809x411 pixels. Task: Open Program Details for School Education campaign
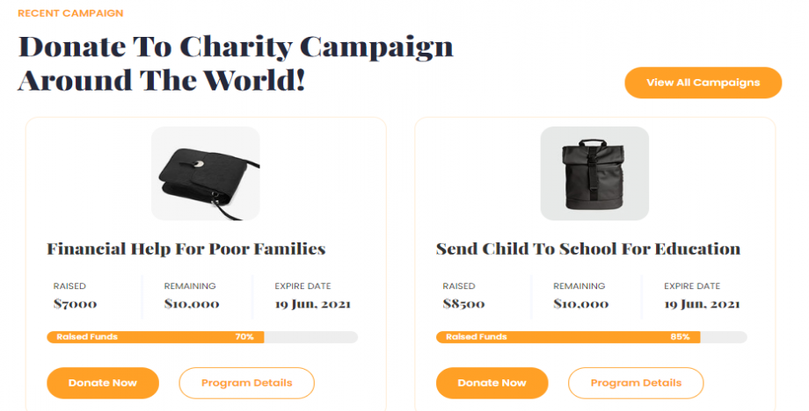point(636,383)
